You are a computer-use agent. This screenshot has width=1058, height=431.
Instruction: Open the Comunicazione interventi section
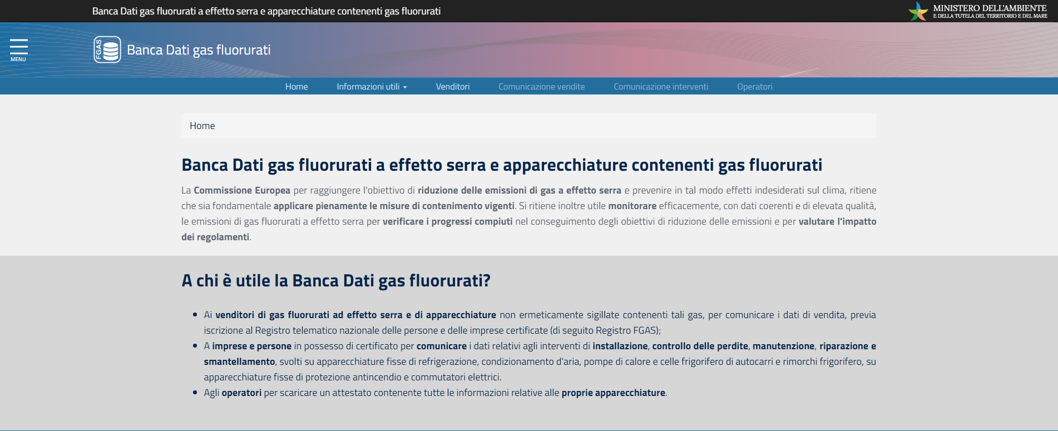click(660, 87)
